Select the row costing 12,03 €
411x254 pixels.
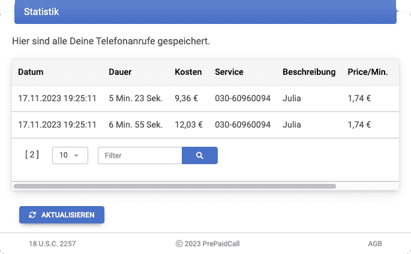coord(205,125)
